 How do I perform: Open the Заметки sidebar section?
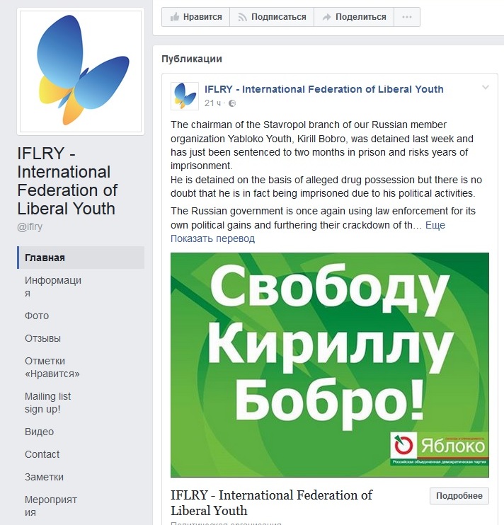coord(44,477)
